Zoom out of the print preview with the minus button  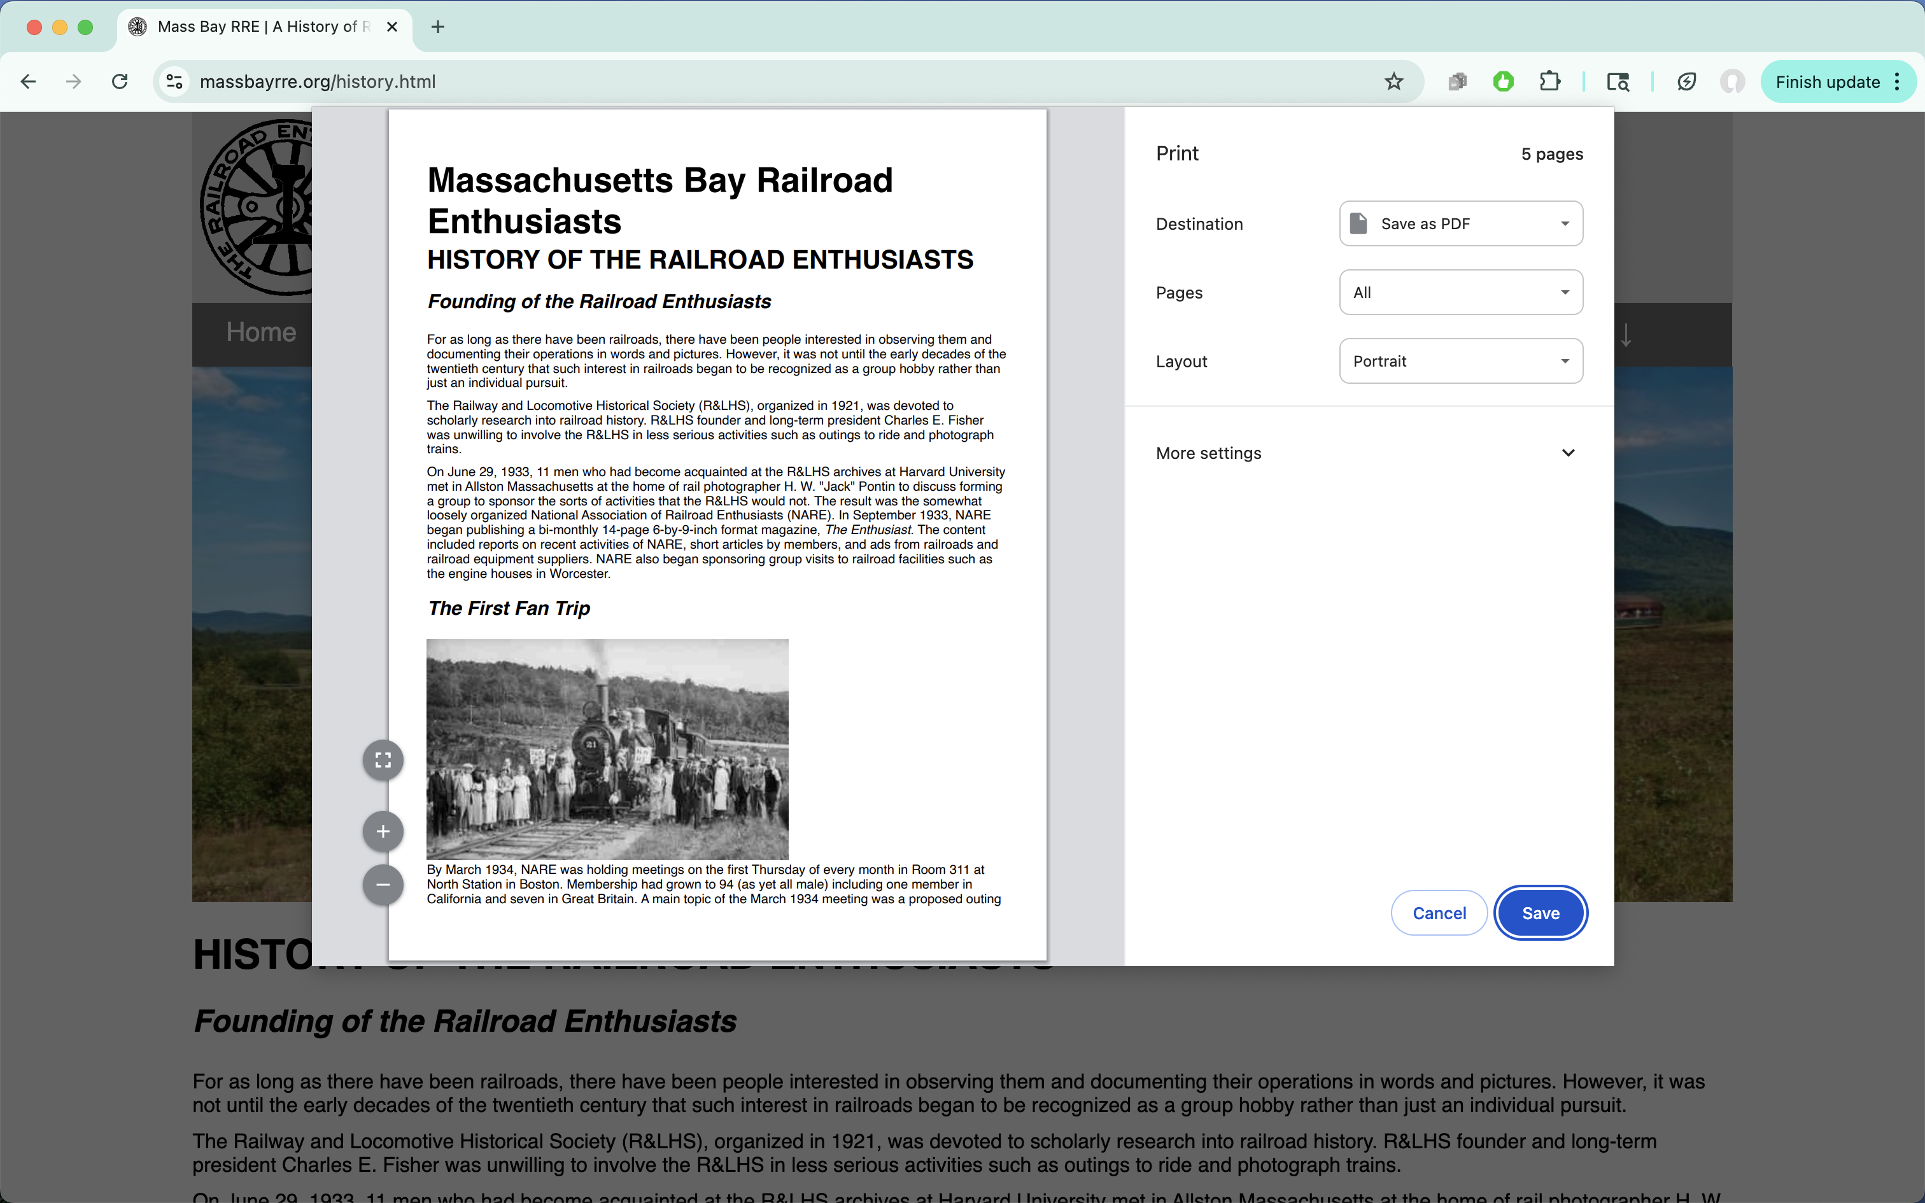click(383, 885)
